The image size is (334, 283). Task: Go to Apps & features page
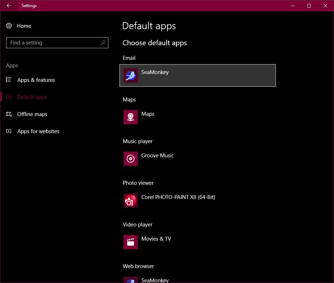[36, 80]
